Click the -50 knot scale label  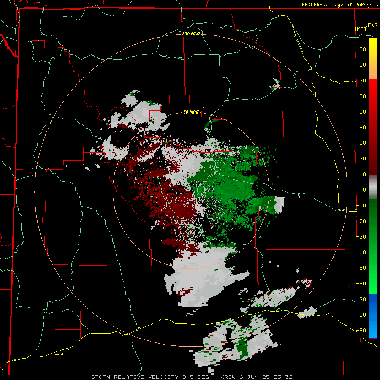pos(361,268)
